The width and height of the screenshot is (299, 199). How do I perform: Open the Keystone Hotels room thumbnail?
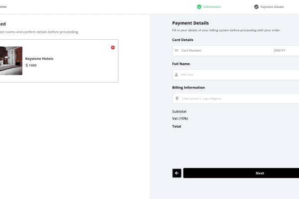[11, 61]
